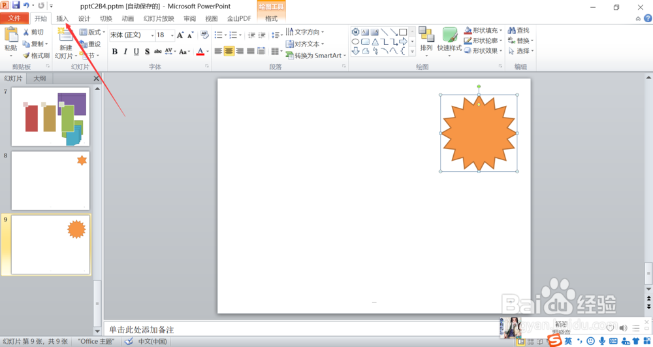653x347 pixels.
Task: Select the text box shape in gallery
Action: point(365,32)
